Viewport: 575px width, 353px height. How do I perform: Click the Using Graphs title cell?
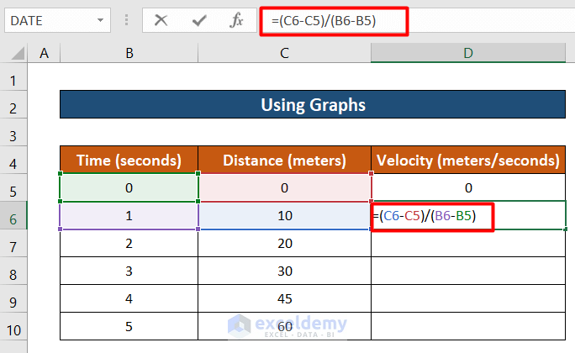pyautogui.click(x=312, y=105)
